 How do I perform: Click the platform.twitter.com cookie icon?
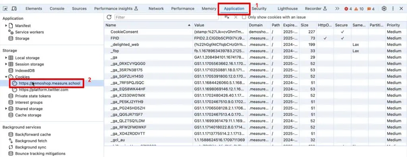pos(15,90)
